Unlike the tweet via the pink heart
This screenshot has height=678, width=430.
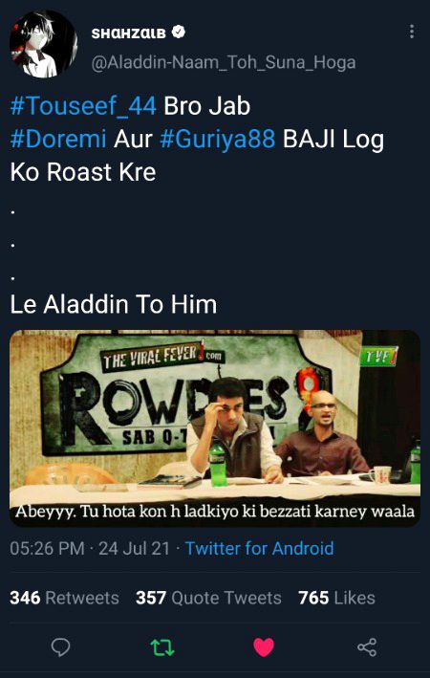264,647
